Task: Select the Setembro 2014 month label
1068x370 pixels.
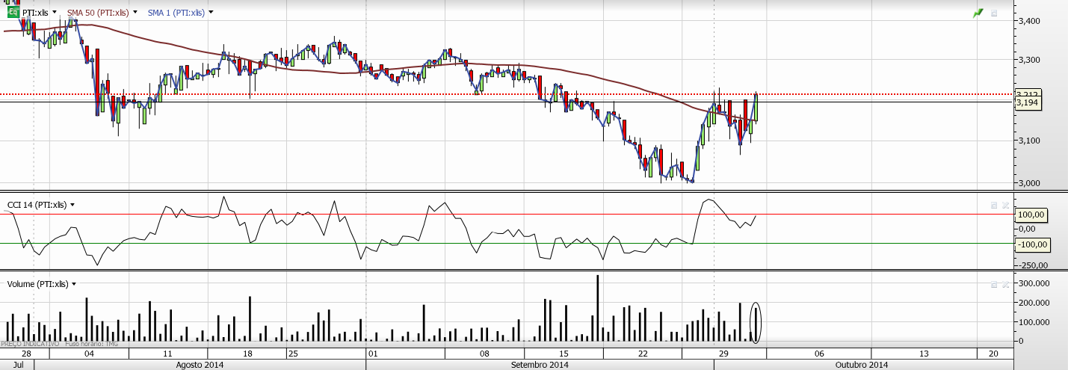Action: point(540,365)
